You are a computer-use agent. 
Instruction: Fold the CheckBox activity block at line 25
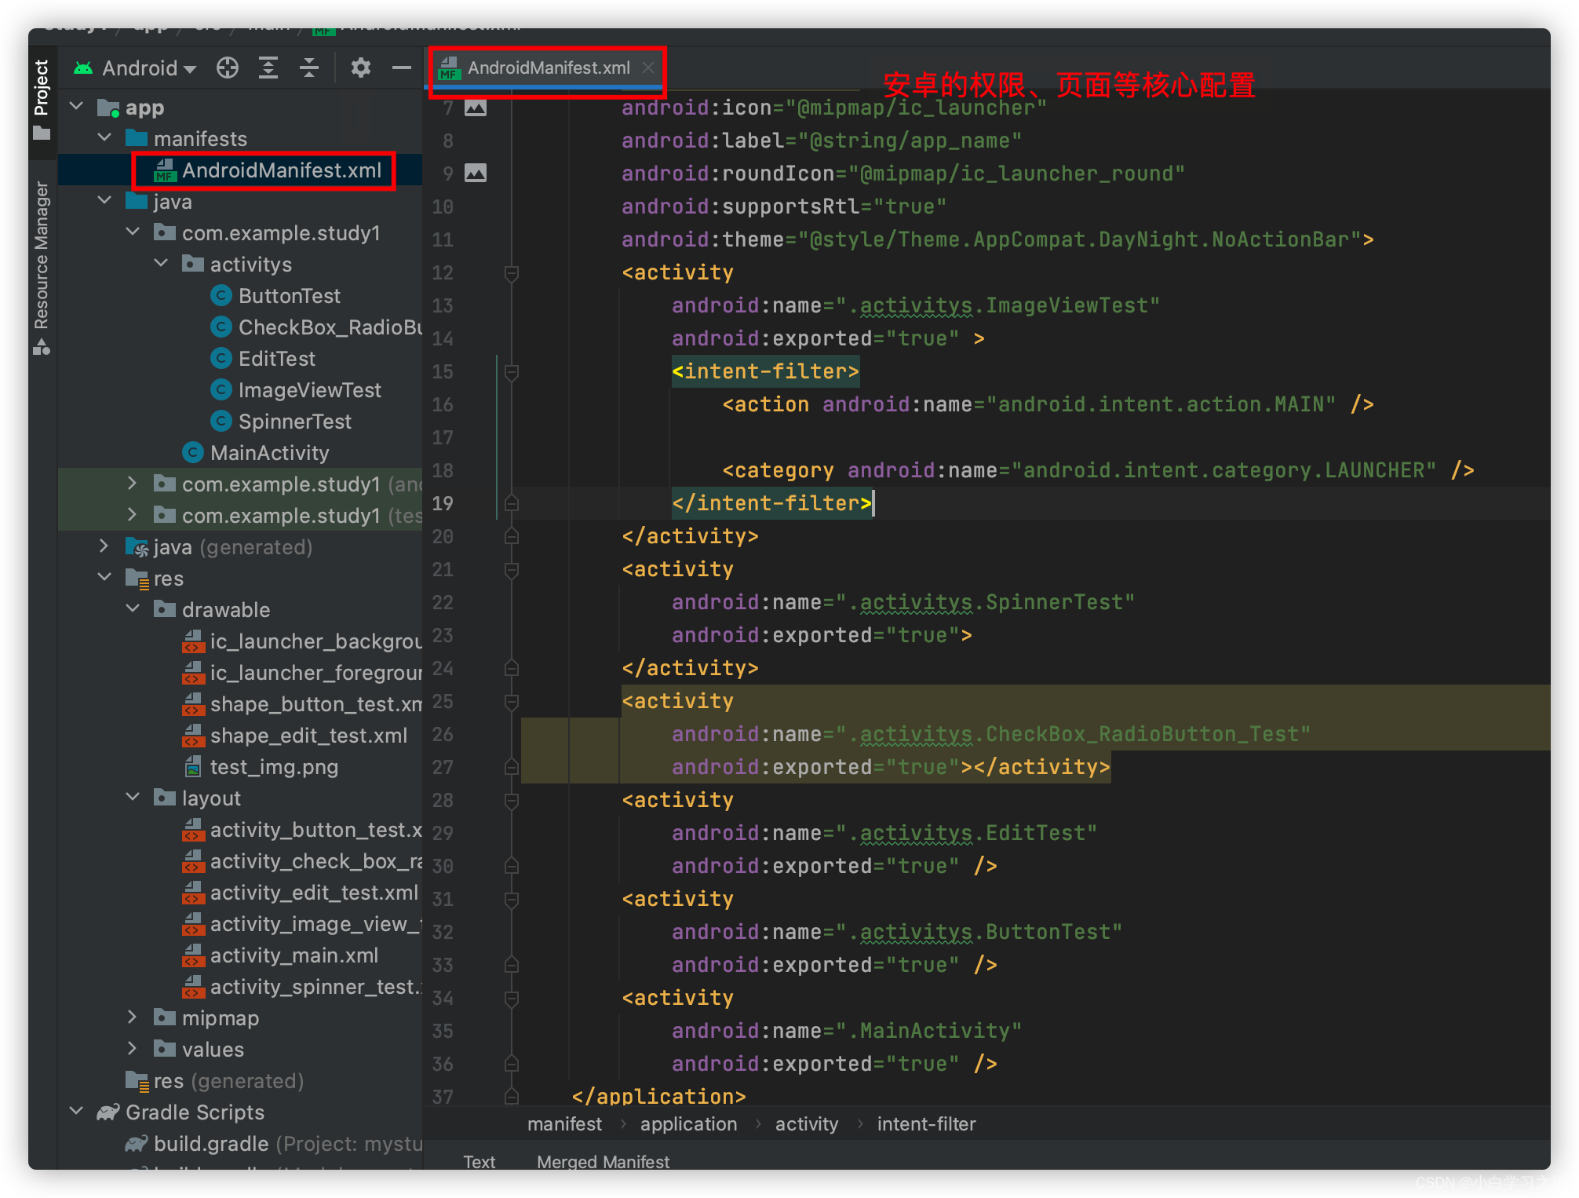(512, 702)
